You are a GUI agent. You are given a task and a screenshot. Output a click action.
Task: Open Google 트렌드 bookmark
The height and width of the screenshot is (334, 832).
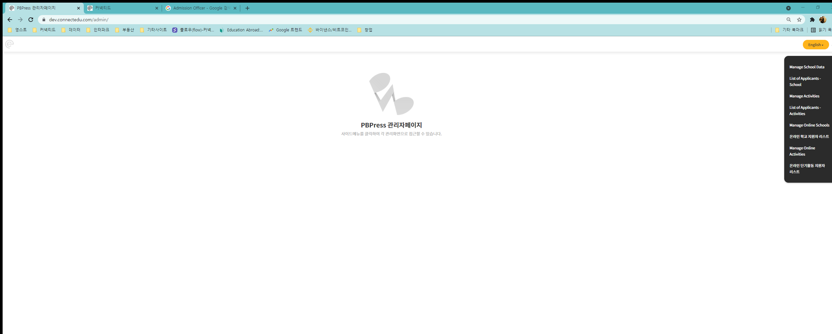(x=285, y=30)
